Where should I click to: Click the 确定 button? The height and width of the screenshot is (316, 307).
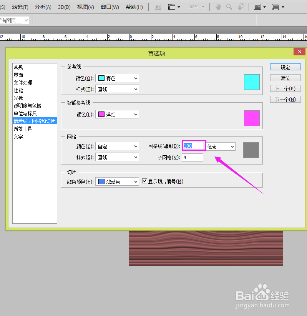pyautogui.click(x=285, y=67)
